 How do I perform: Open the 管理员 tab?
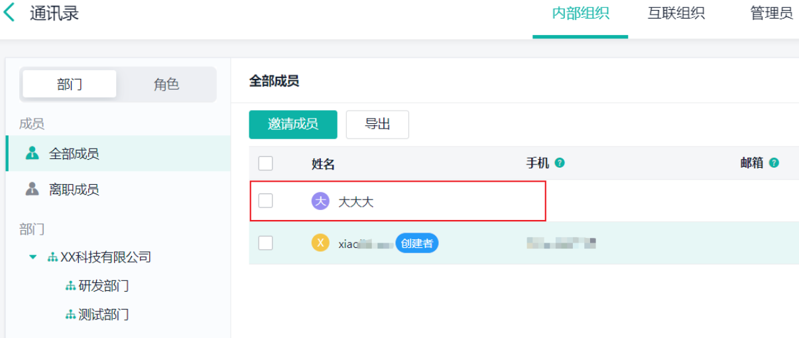[x=771, y=14]
